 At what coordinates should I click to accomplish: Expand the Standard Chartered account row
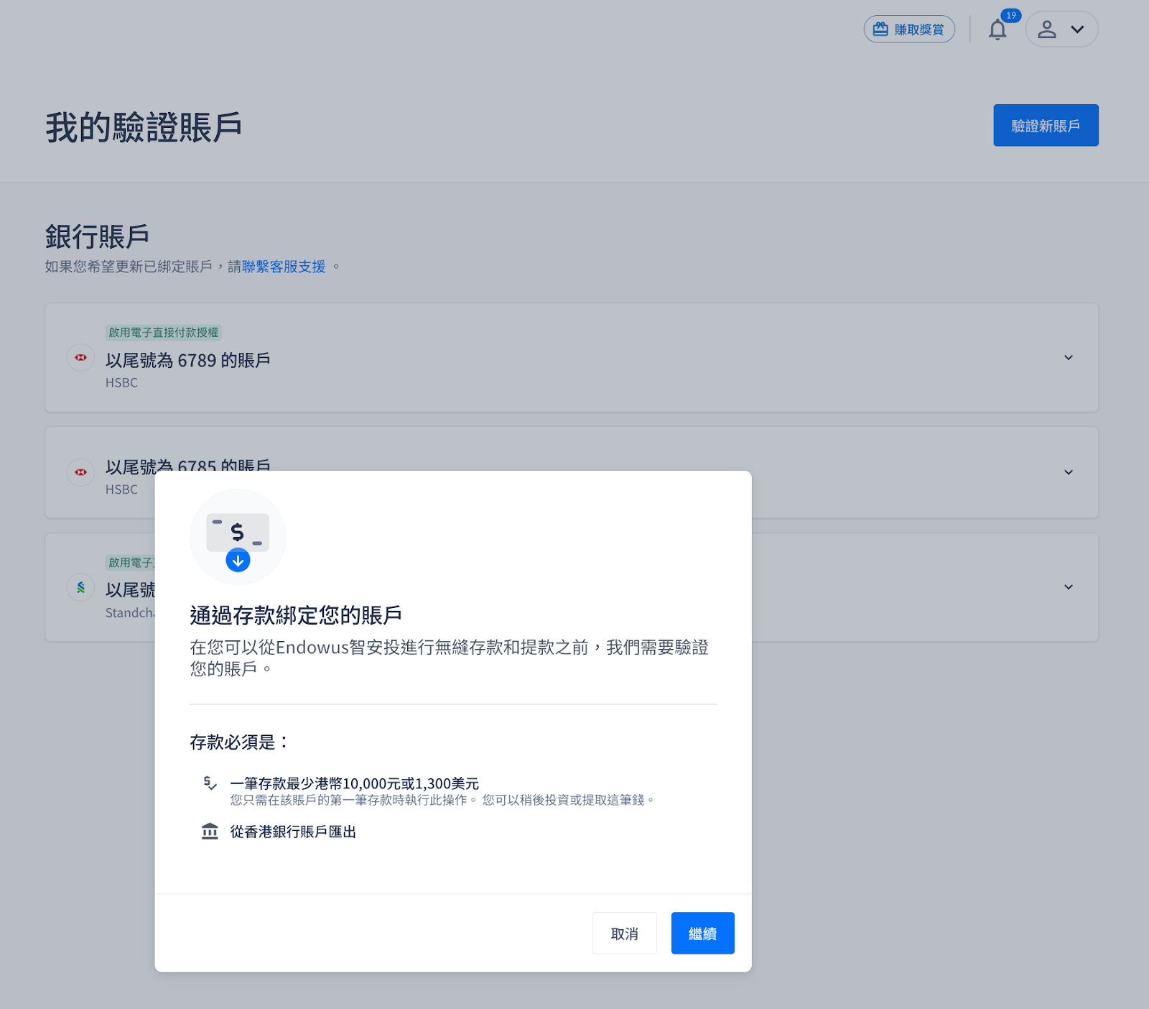1068,587
